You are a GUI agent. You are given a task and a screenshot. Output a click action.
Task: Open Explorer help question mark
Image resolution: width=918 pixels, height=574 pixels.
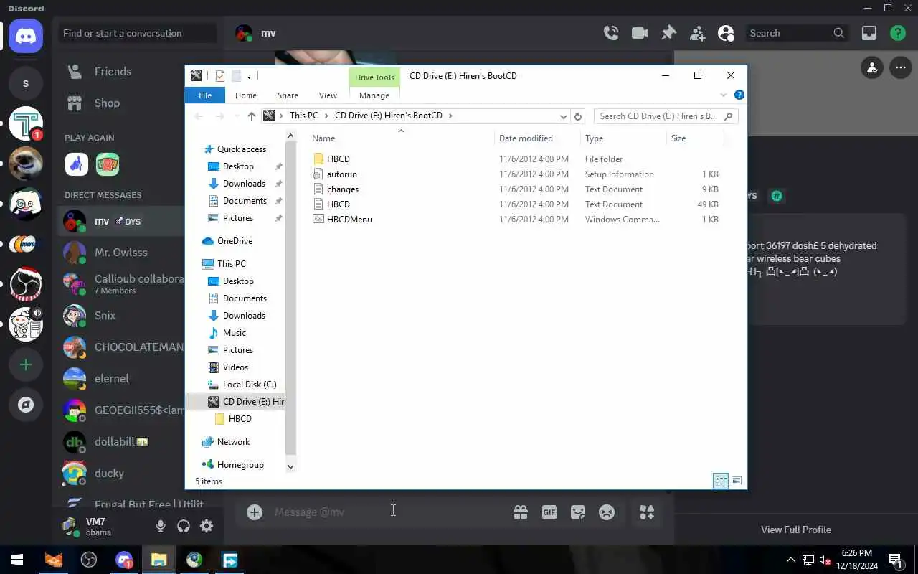739,95
